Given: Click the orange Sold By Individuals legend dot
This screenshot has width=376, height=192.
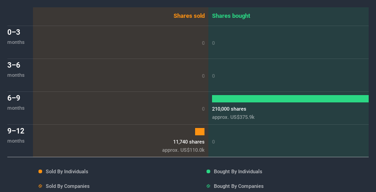Looking at the screenshot, I should click(x=40, y=171).
